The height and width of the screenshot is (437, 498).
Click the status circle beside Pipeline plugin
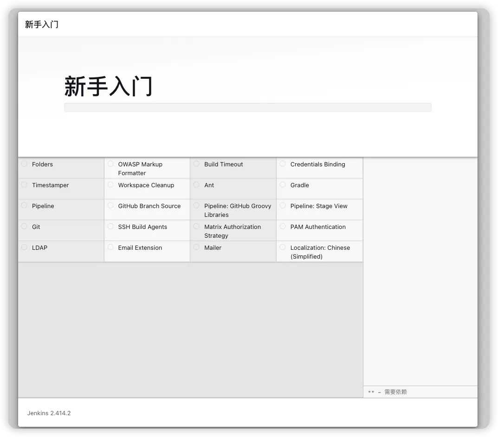point(24,205)
